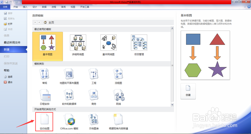Click the Visio application icon
This screenshot has width=251, height=134.
coord(2,2)
